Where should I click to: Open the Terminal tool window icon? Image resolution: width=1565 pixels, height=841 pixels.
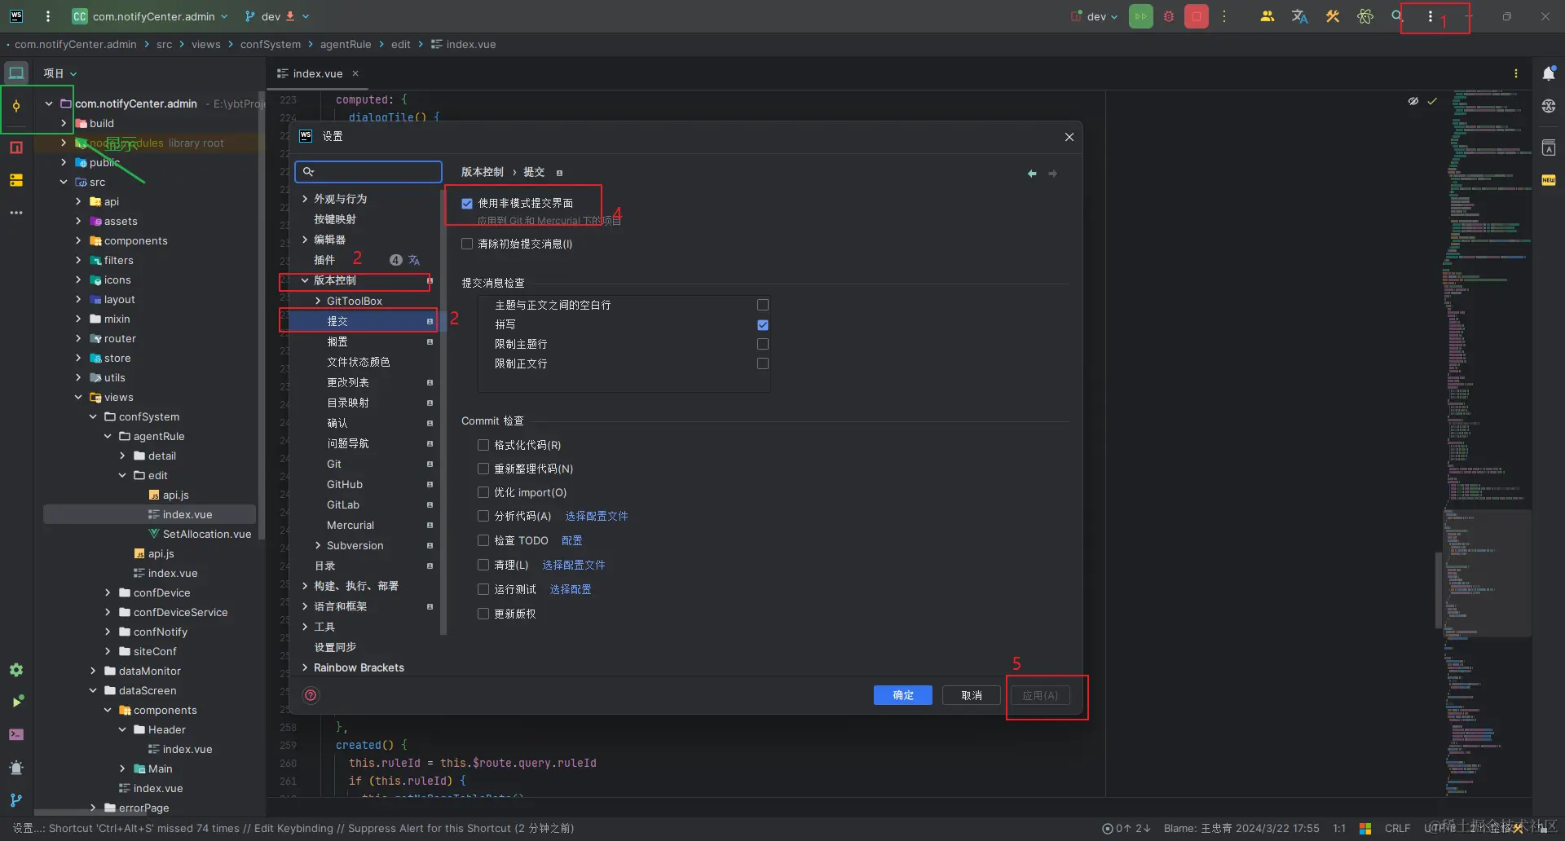pos(16,734)
